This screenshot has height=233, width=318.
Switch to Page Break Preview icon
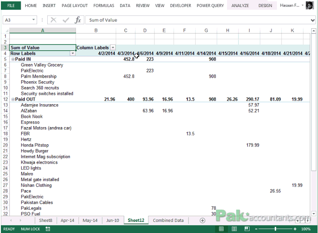point(247,229)
